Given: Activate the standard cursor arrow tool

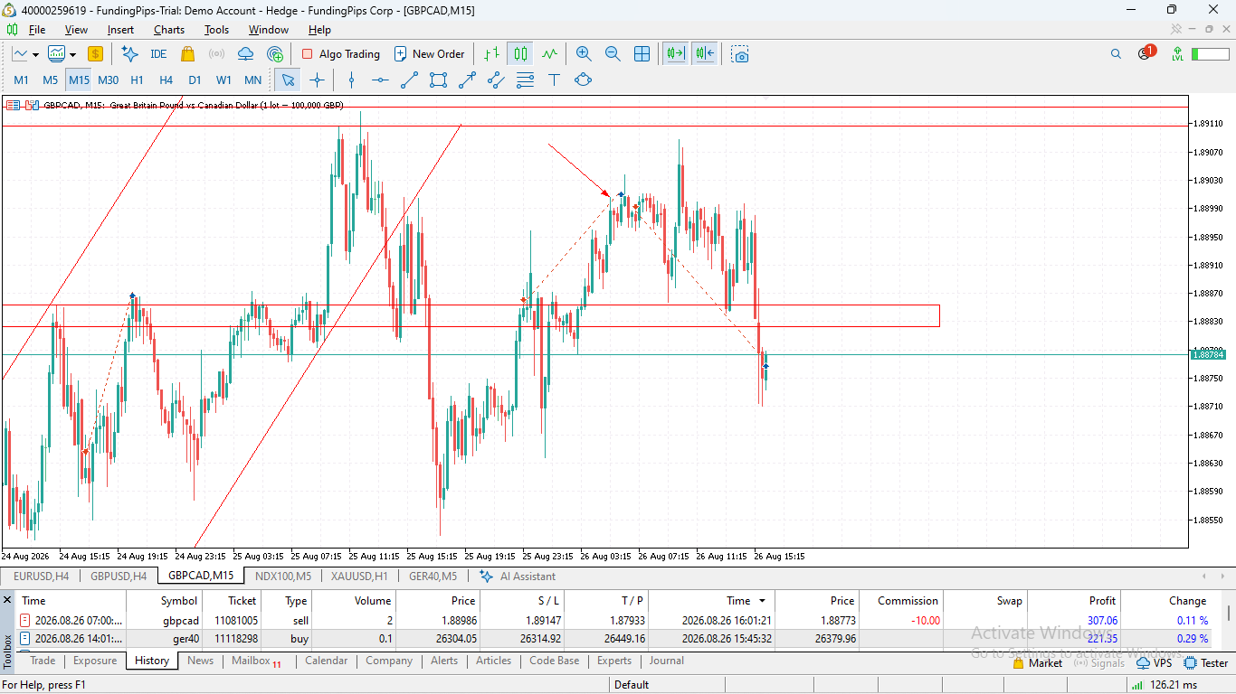Looking at the screenshot, I should pos(288,80).
